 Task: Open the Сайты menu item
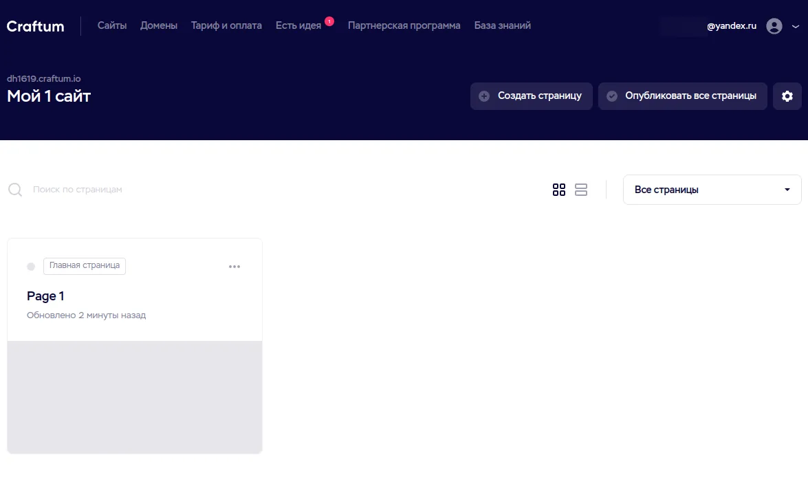click(112, 25)
